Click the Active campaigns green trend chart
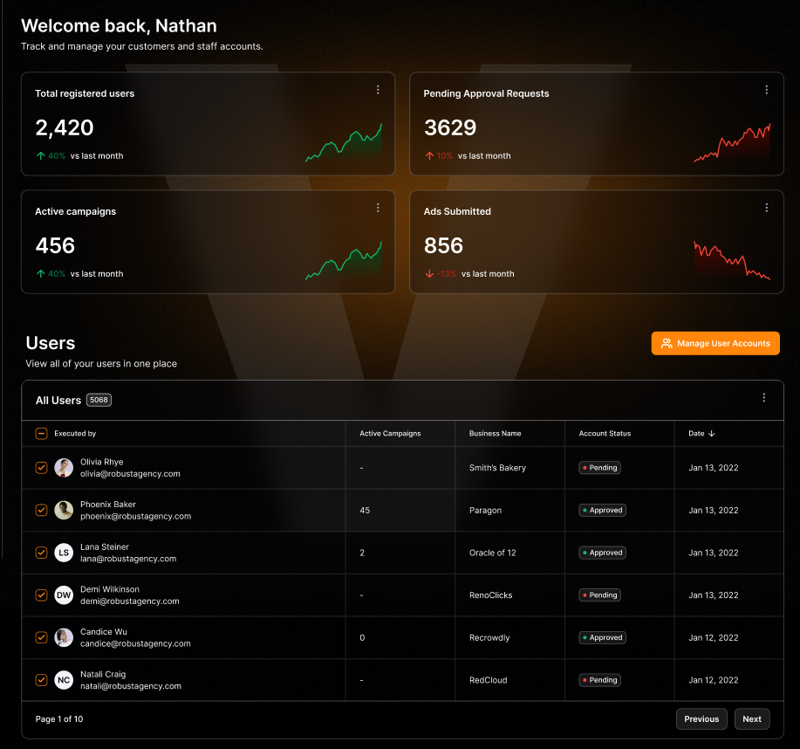This screenshot has width=800, height=749. point(344,260)
